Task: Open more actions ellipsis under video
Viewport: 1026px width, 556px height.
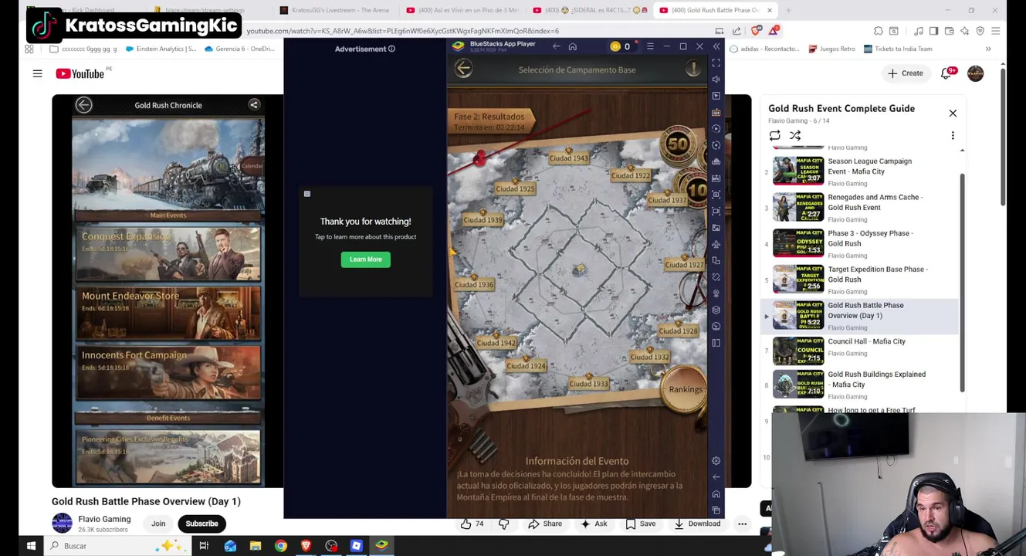Action: click(742, 524)
